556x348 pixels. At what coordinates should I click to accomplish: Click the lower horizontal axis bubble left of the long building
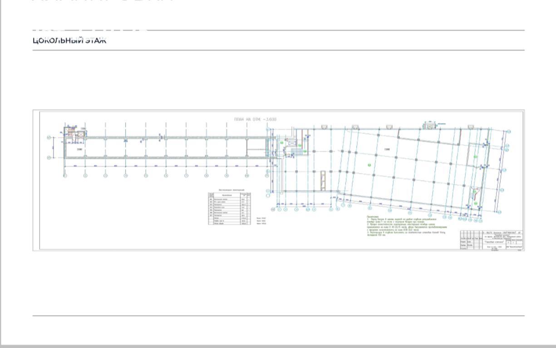pos(49,157)
